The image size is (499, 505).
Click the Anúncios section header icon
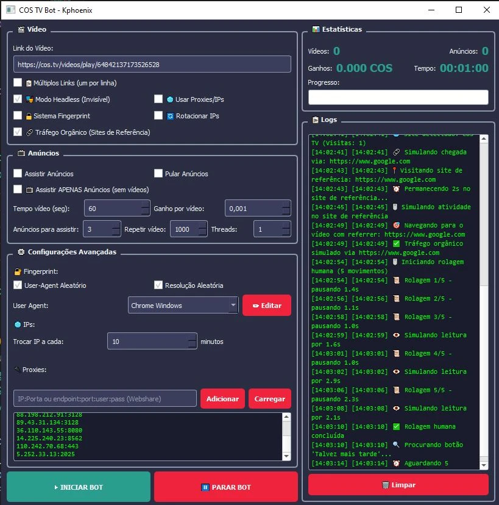[x=21, y=153]
